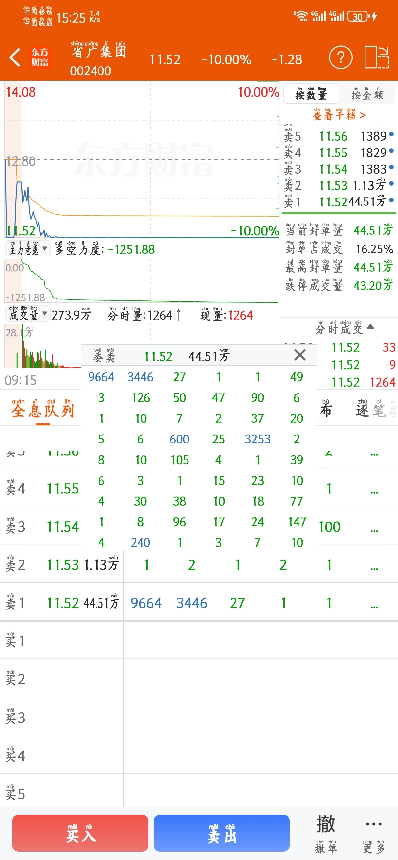Tap order 3253 in popup grid

257,439
